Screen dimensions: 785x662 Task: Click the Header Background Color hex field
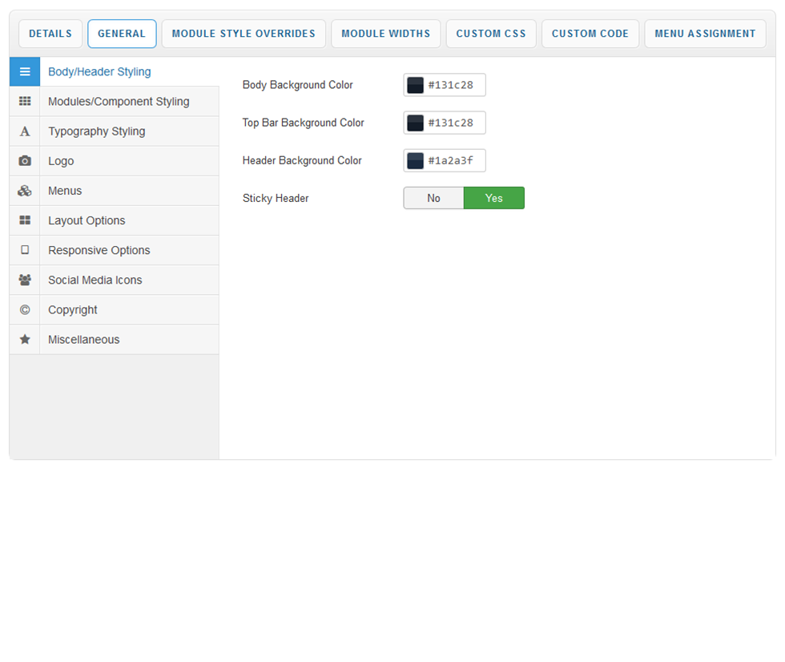(x=453, y=160)
